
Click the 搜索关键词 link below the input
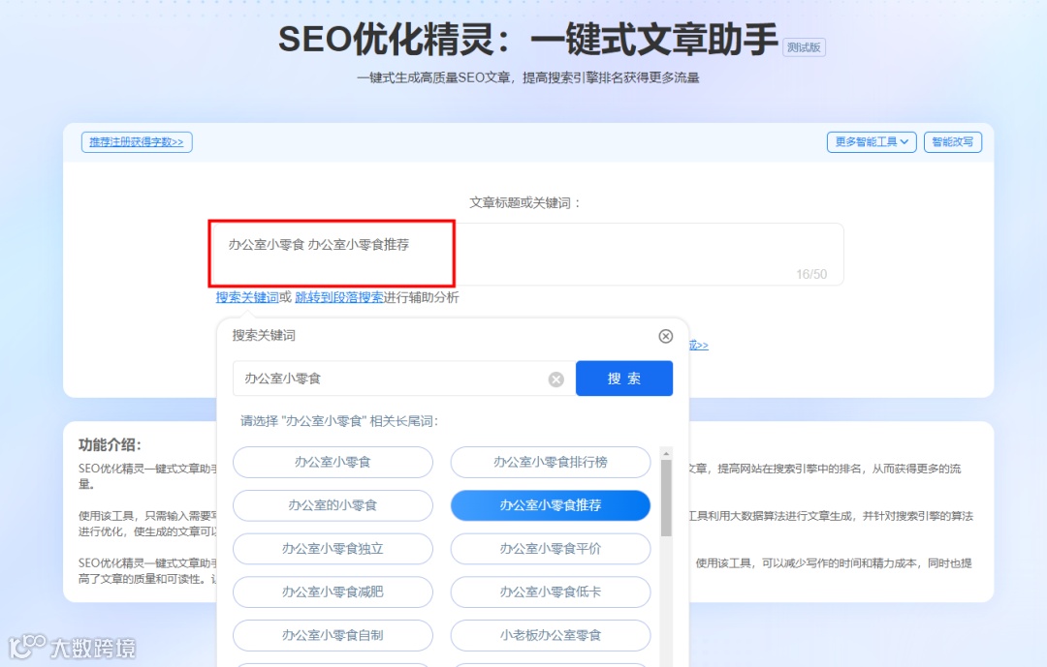coord(247,297)
